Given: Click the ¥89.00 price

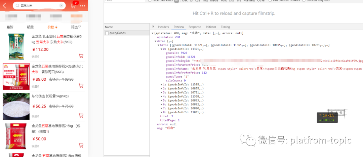Looking at the screenshot, I should point(39,79).
